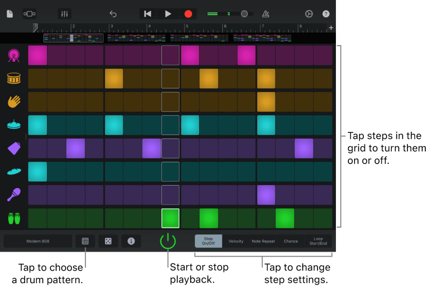429x290 pixels.
Task: Adjust the master volume slider
Action: coord(244,13)
